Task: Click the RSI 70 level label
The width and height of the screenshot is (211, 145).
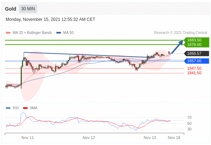Action: pos(189,117)
